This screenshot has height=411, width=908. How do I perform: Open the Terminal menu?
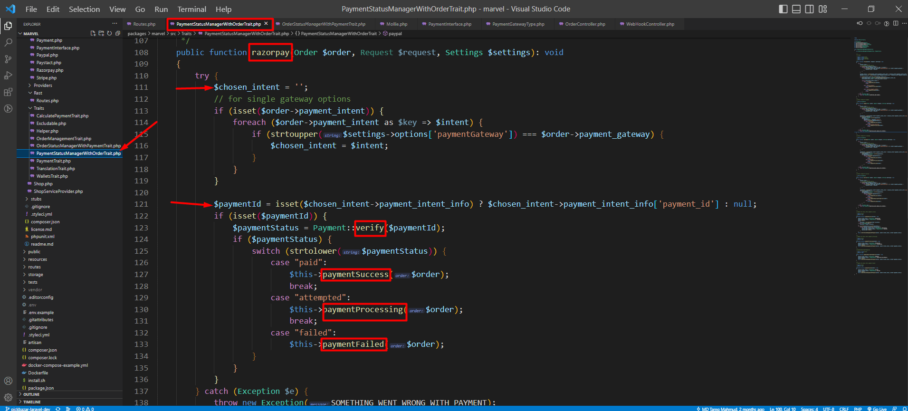(191, 9)
